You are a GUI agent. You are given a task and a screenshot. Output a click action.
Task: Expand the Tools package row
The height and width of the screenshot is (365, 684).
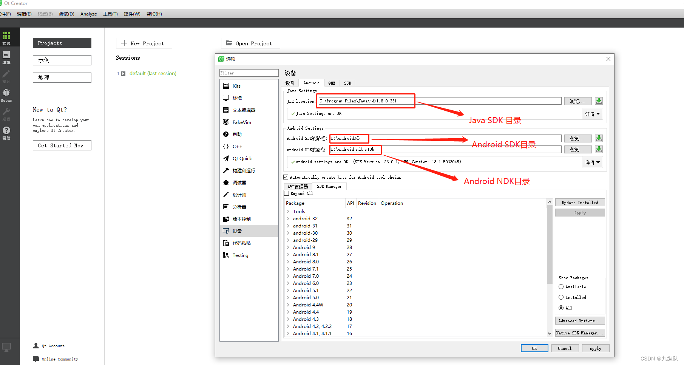288,212
